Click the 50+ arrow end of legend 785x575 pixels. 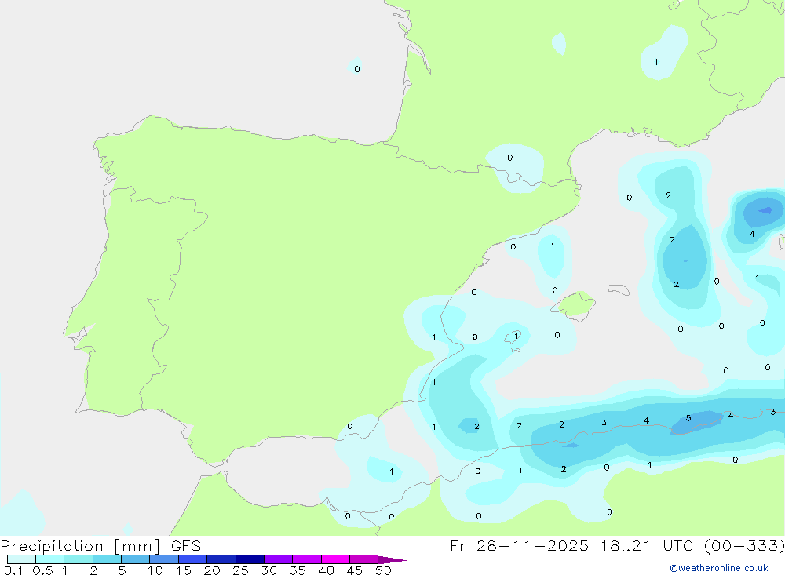pos(392,559)
